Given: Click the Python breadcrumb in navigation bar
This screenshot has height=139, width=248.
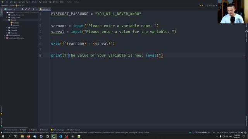Looking at the screenshot, I should click(x=4, y=5).
